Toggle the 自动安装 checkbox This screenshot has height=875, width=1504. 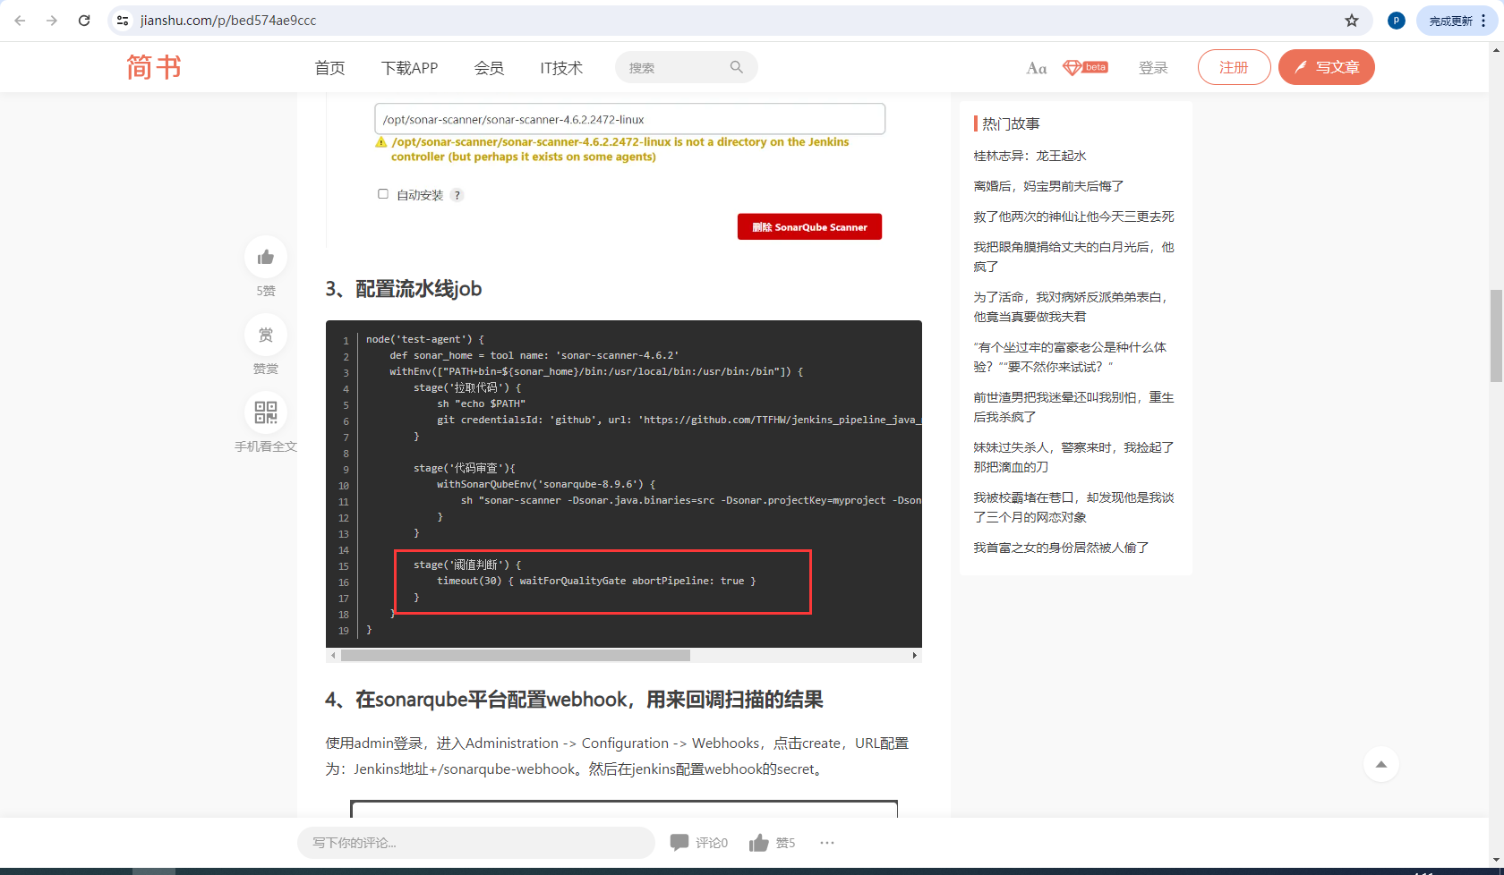(x=383, y=194)
